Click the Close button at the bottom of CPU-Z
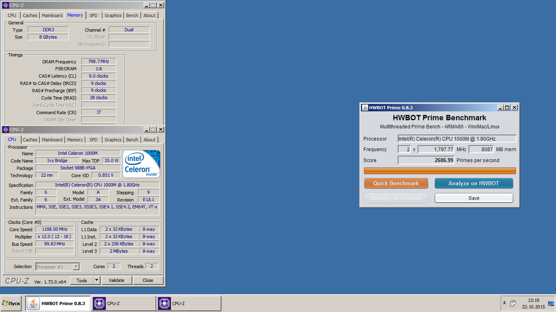 pyautogui.click(x=148, y=280)
